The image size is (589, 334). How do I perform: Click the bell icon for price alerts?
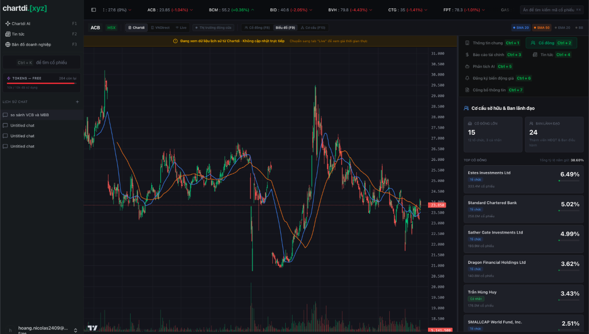click(467, 78)
